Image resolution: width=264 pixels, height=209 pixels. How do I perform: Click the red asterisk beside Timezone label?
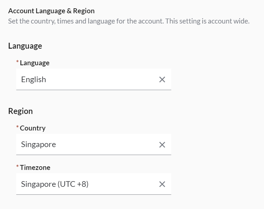[18, 167]
